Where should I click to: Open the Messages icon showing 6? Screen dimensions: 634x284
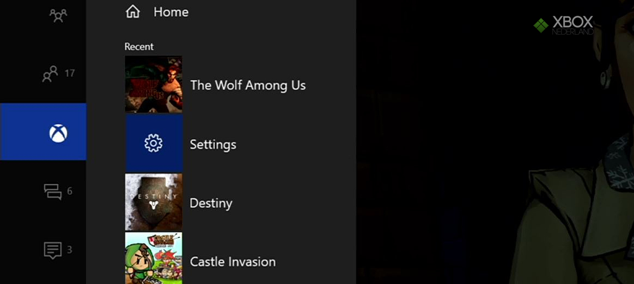click(53, 191)
